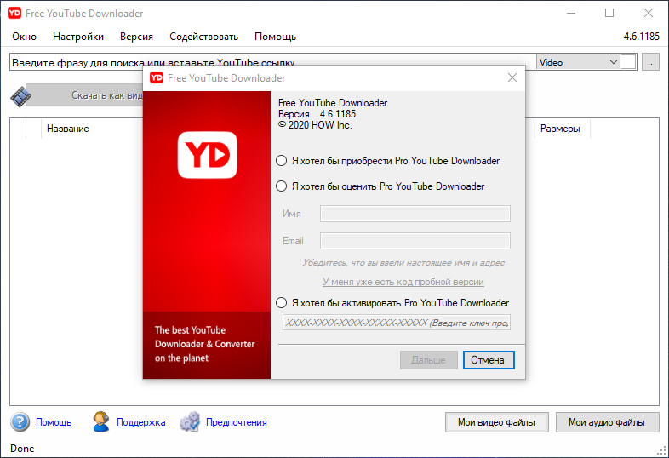669x458 pixels.
Task: Open the Поддержка link
Action: pos(141,422)
